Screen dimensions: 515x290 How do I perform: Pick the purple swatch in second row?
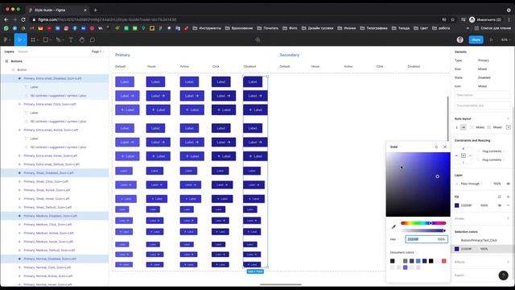pos(406,267)
